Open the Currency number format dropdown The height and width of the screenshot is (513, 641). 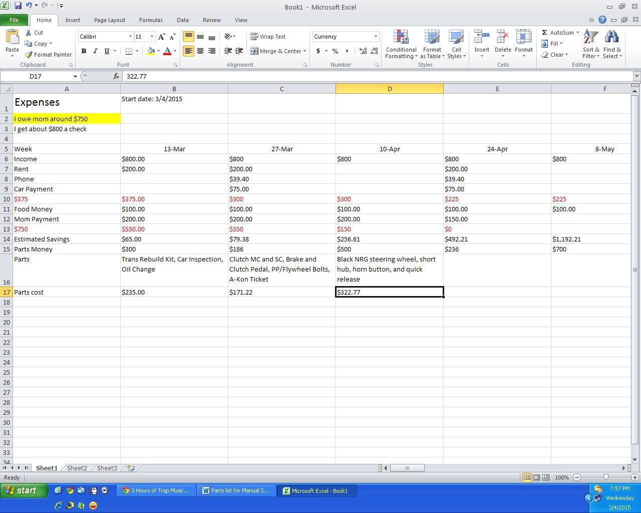point(376,37)
